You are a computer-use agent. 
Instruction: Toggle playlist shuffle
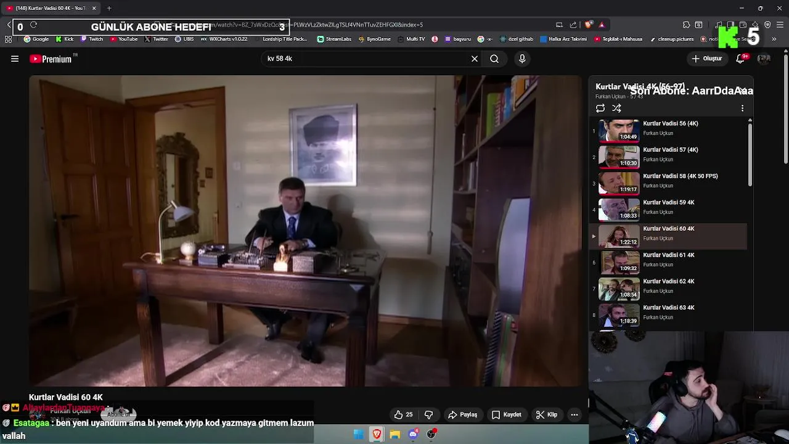pyautogui.click(x=616, y=108)
